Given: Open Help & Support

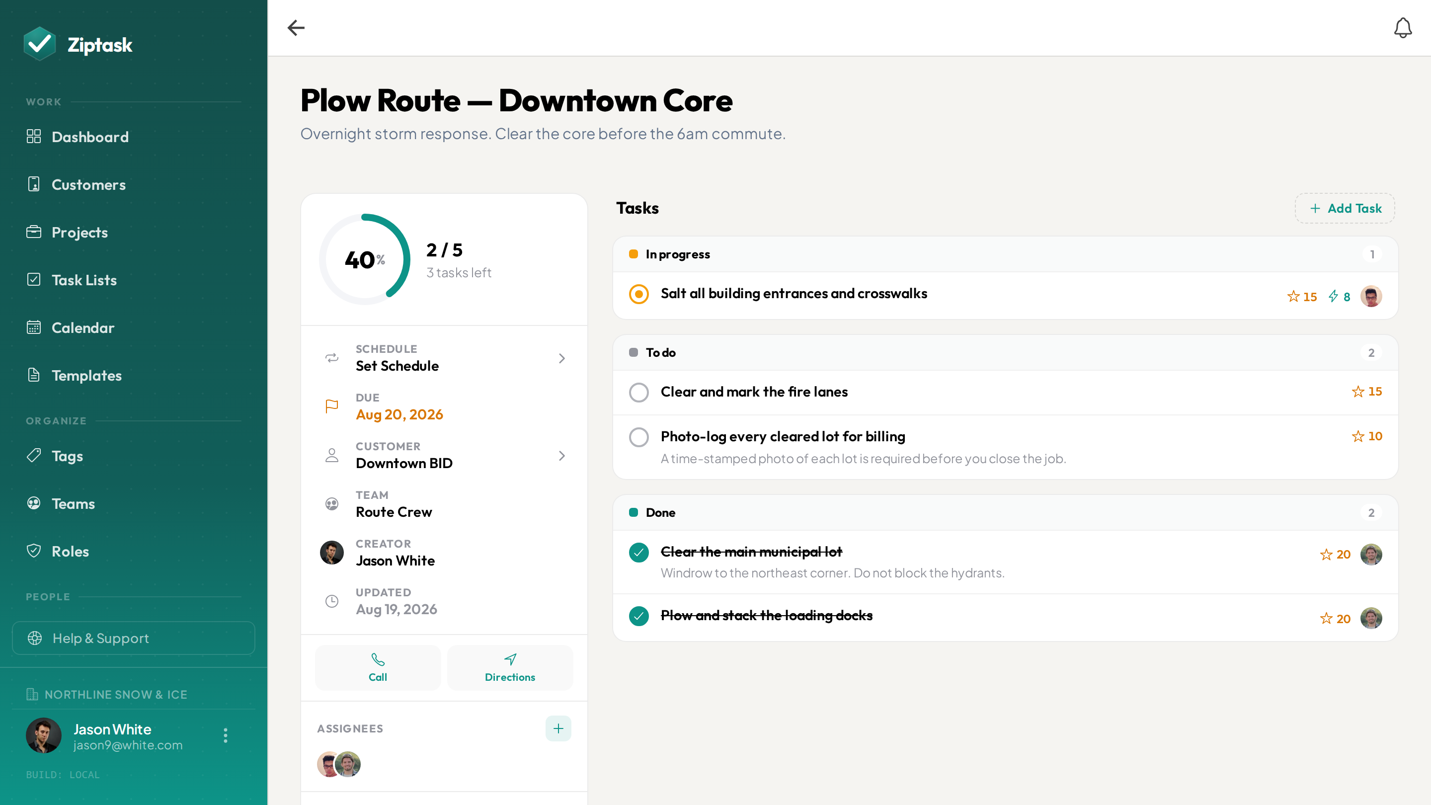Looking at the screenshot, I should (x=133, y=638).
